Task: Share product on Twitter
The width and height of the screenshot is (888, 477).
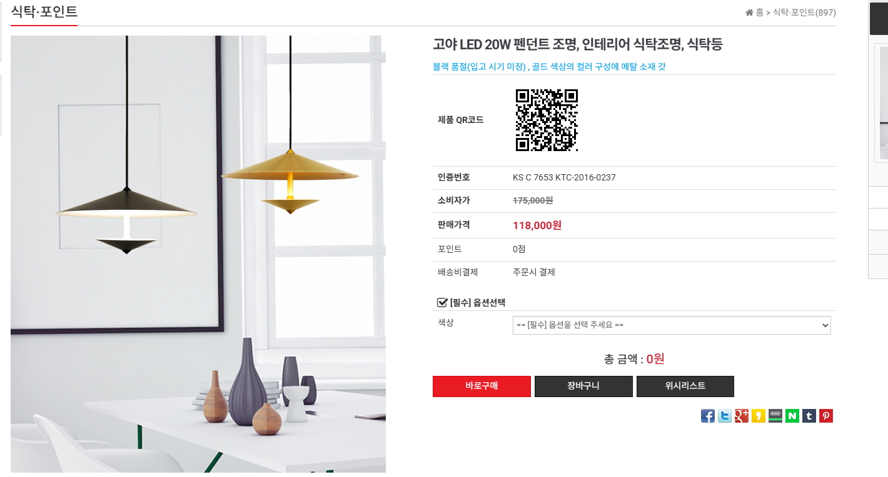Action: click(x=725, y=416)
